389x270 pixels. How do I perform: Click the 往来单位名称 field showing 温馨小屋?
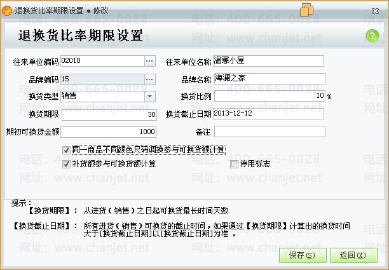pyautogui.click(x=269, y=61)
